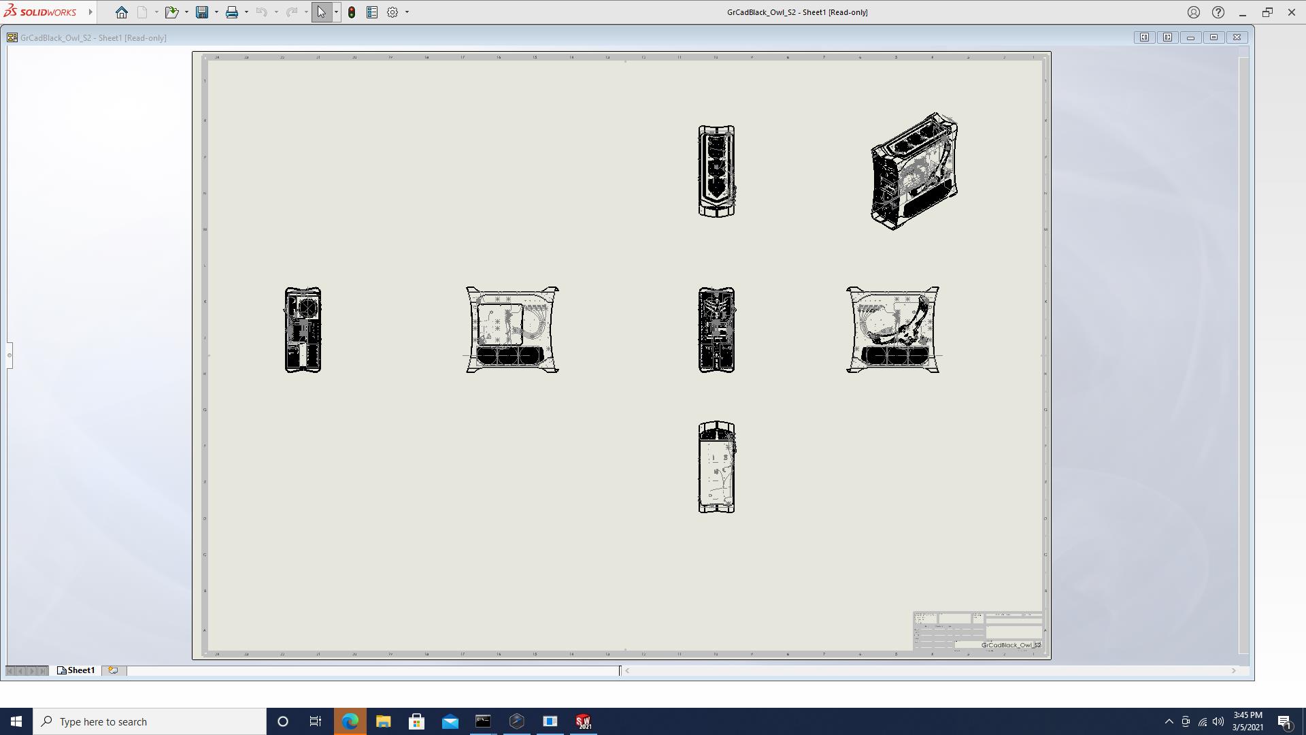
Task: Open the Options gear icon
Action: (392, 12)
